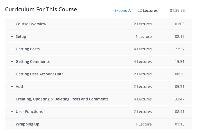Expand the Getting Posts section title
Screen dimensions: 197x134
coord(28,49)
